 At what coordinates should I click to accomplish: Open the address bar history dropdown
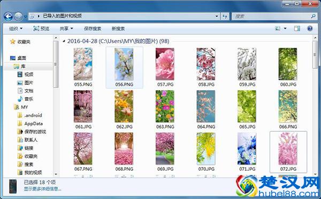[217, 16]
